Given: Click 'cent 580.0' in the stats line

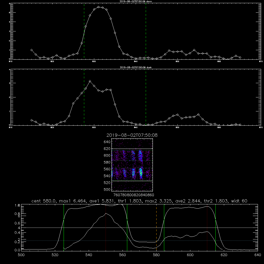Looking at the screenshot, I should click(x=44, y=201).
